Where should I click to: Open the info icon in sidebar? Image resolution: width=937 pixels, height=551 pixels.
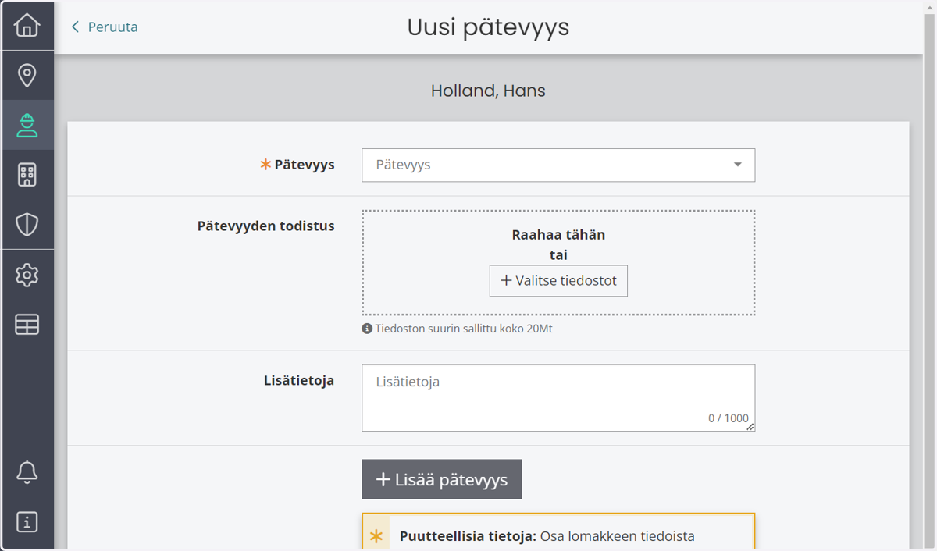[27, 521]
